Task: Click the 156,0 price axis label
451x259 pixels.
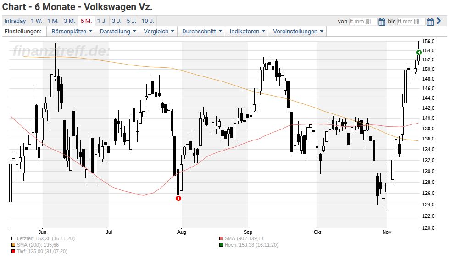Action: coord(428,41)
